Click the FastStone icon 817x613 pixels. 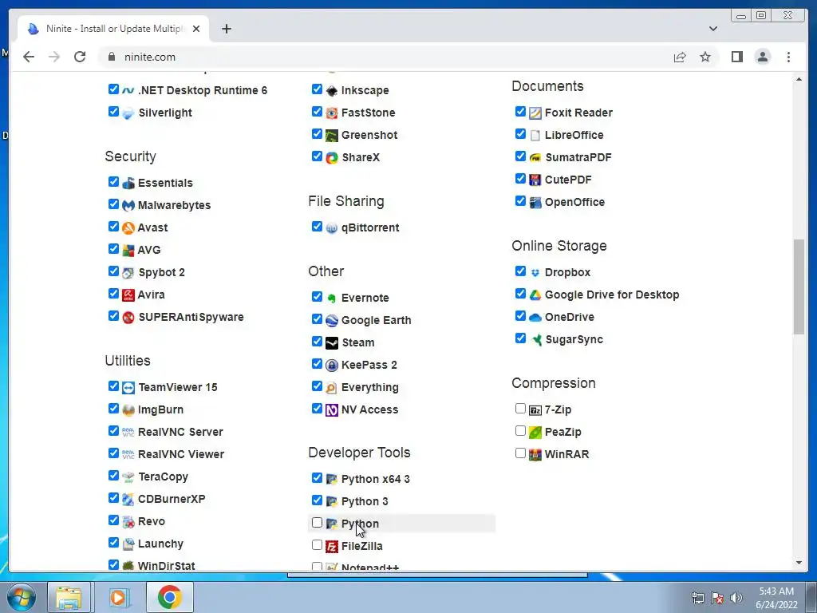332,113
